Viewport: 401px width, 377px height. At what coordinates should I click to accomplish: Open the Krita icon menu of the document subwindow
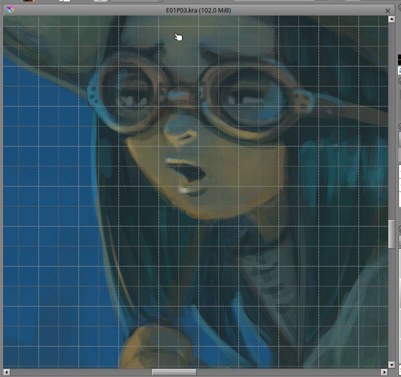10,10
